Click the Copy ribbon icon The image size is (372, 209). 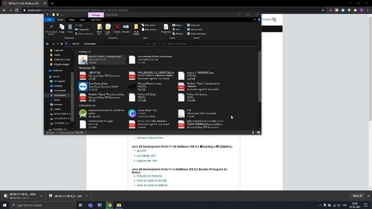click(62, 28)
